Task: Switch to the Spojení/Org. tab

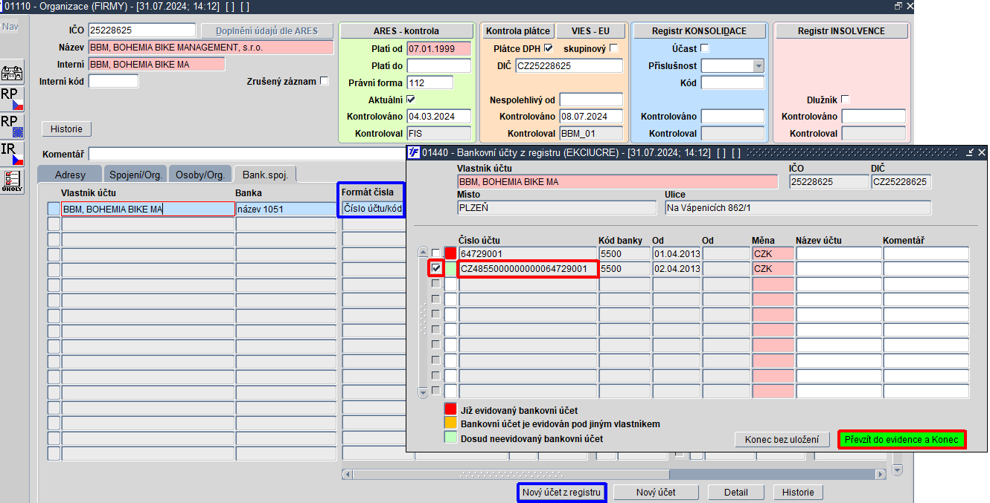Action: [x=135, y=175]
